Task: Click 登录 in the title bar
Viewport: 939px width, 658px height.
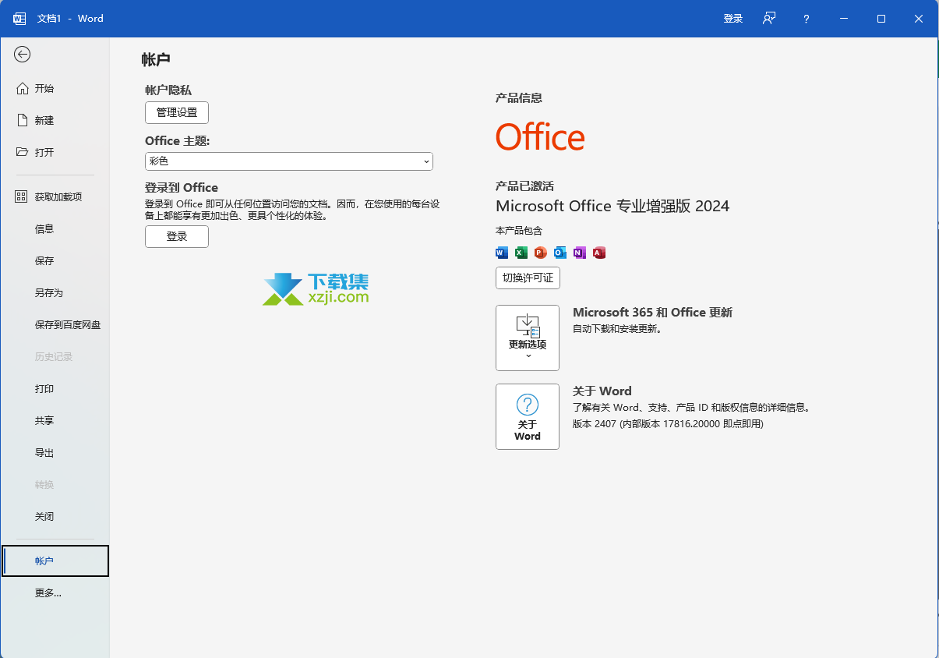Action: [x=733, y=19]
